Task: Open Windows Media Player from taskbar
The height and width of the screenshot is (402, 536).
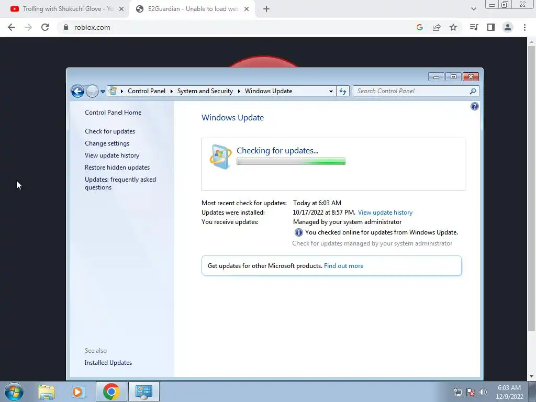Action: pos(78,392)
